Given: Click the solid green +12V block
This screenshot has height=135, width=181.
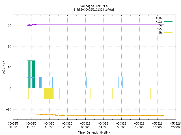Looking at the screenshot, I should (33, 74).
